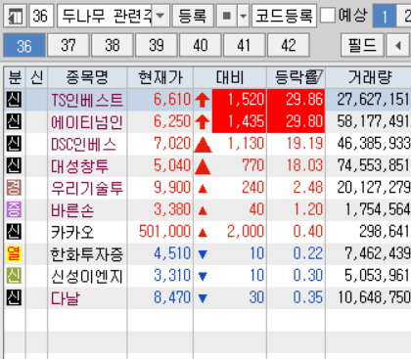
Task: Click the upper-limit arrow in TS인베스트 row
Action: click(x=203, y=100)
